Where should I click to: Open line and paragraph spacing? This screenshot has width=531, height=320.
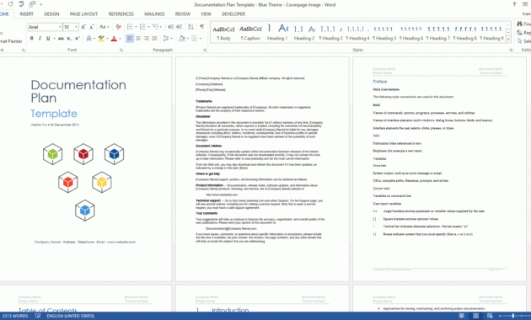coord(165,39)
